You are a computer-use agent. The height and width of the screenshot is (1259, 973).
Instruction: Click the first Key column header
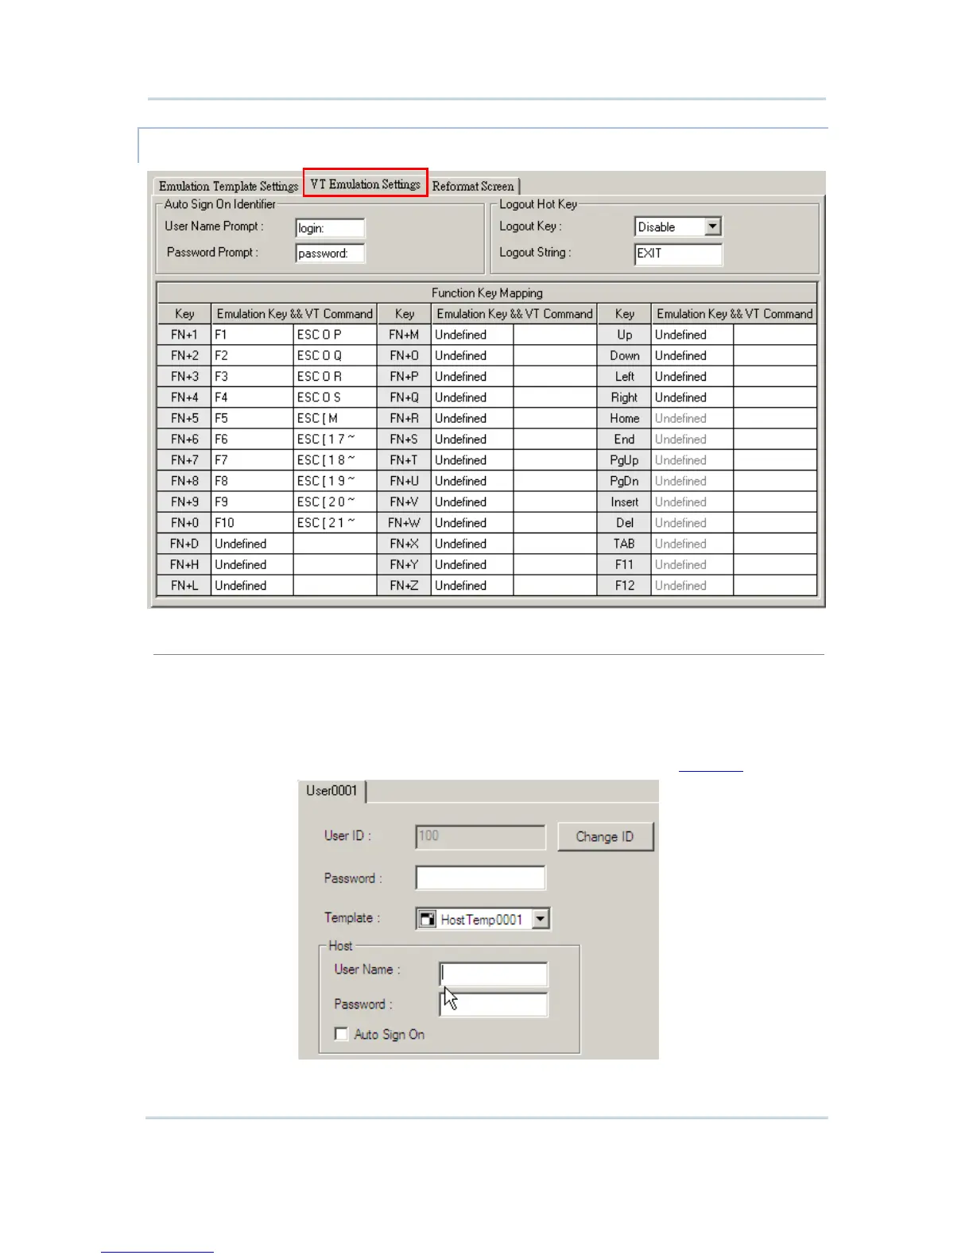point(184,314)
